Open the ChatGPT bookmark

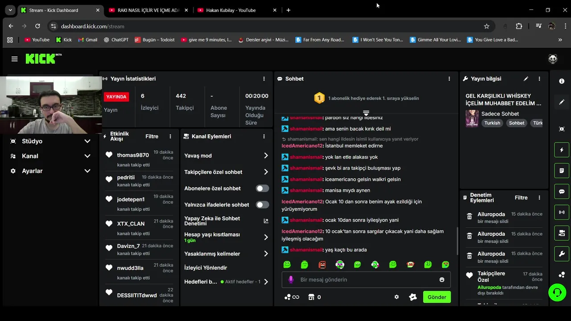[116, 40]
